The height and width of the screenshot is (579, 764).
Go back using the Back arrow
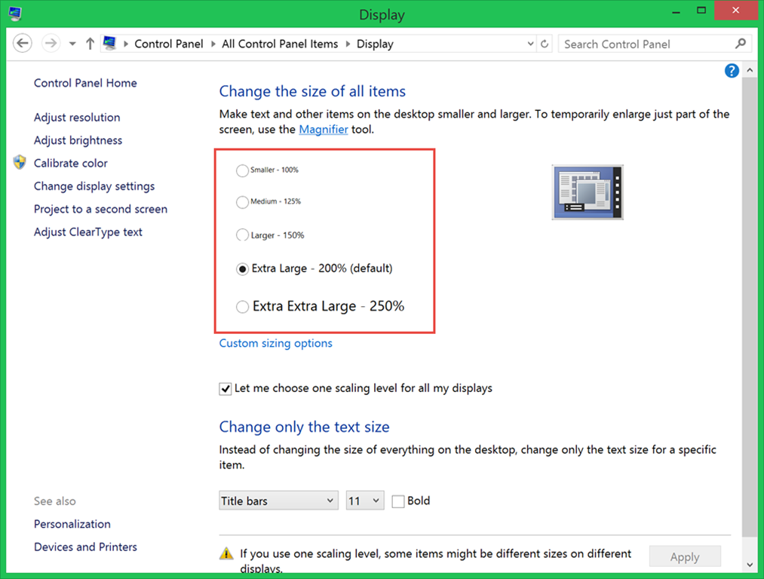pos(23,44)
